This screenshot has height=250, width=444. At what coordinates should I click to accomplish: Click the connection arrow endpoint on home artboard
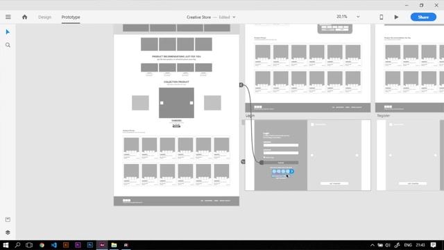[241, 85]
